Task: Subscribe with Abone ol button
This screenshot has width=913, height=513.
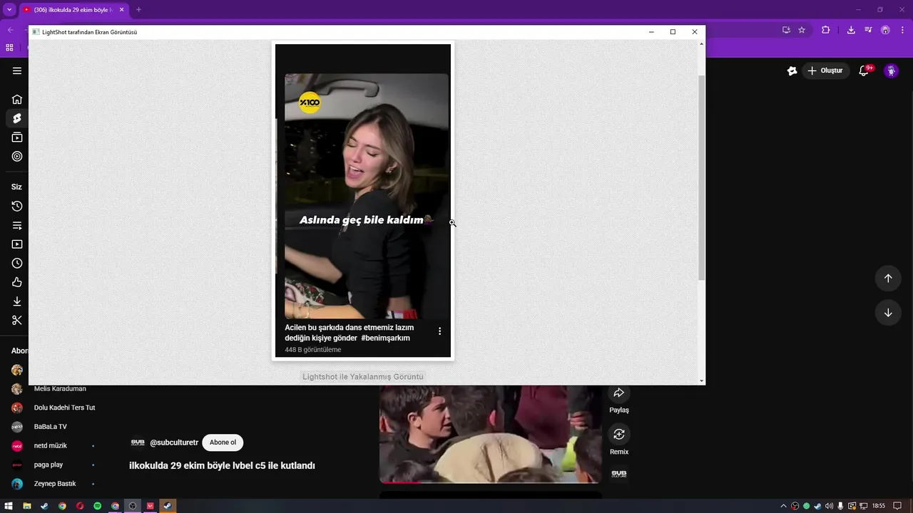Action: 223,442
